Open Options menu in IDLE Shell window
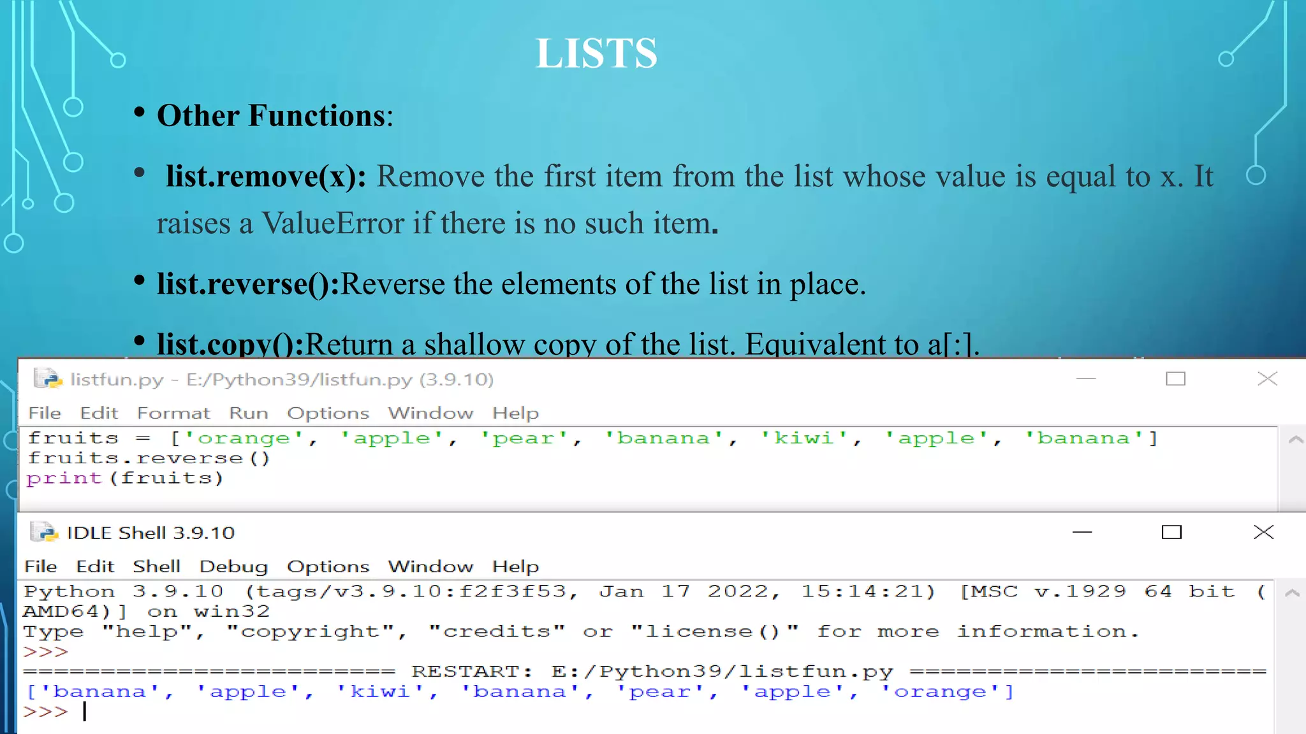Image resolution: width=1306 pixels, height=734 pixels. 328,566
